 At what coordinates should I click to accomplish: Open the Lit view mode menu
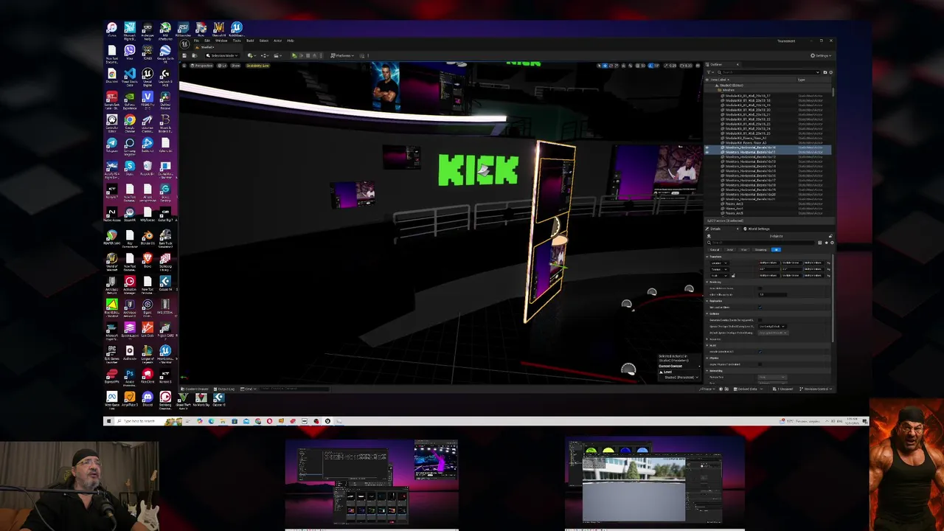[x=222, y=66]
